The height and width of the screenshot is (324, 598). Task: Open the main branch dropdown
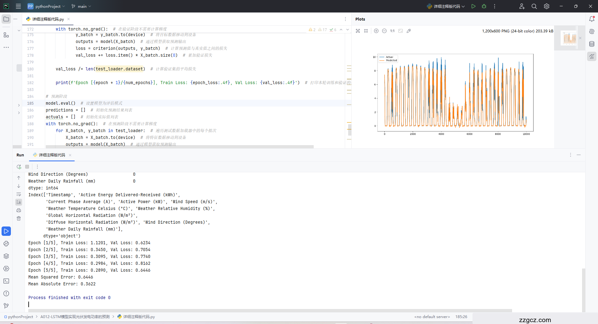tap(81, 6)
